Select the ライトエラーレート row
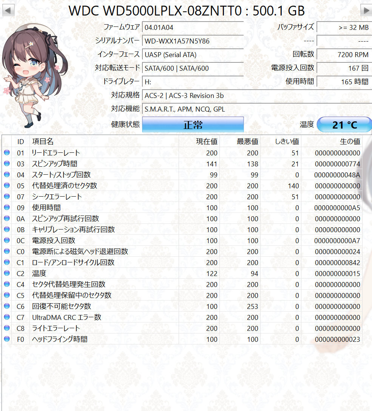Image resolution: width=372 pixels, height=411 pixels. pyautogui.click(x=182, y=328)
